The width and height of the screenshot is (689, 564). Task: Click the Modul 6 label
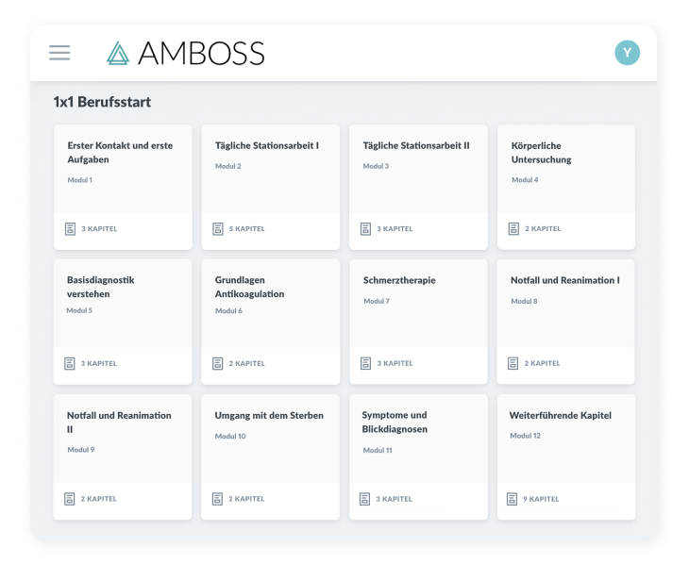[x=228, y=310]
